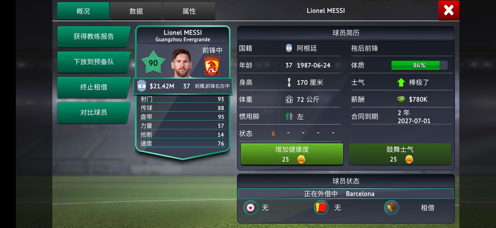The height and width of the screenshot is (228, 496).
Task: Tap 鼓舞士气 for 25 coins
Action: 400,154
